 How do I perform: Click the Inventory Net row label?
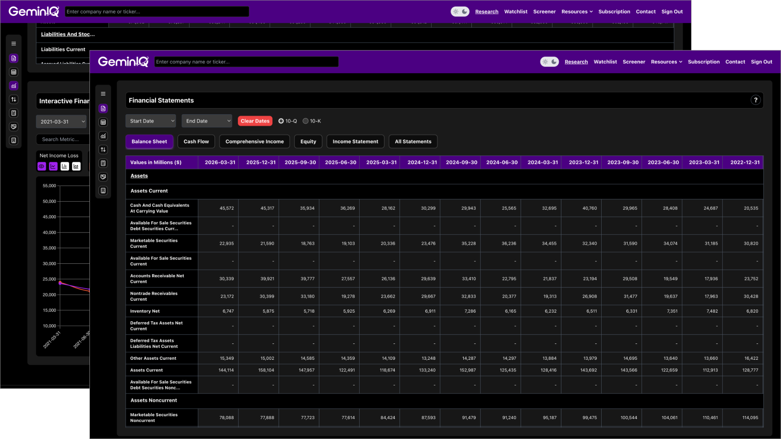pos(145,311)
